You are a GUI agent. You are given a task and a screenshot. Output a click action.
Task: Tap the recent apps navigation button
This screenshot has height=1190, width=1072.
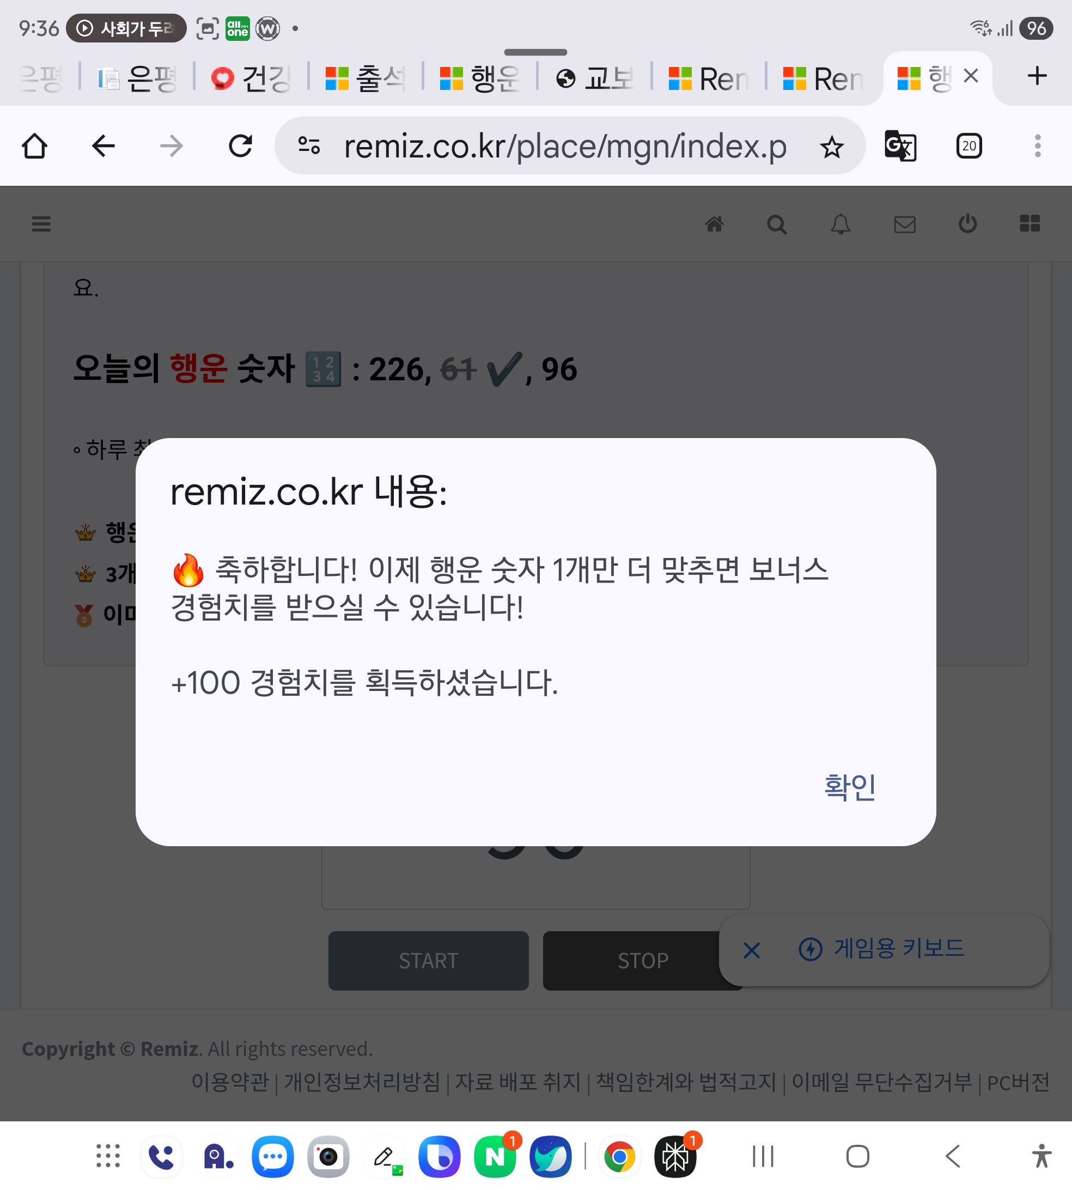[x=763, y=1156]
